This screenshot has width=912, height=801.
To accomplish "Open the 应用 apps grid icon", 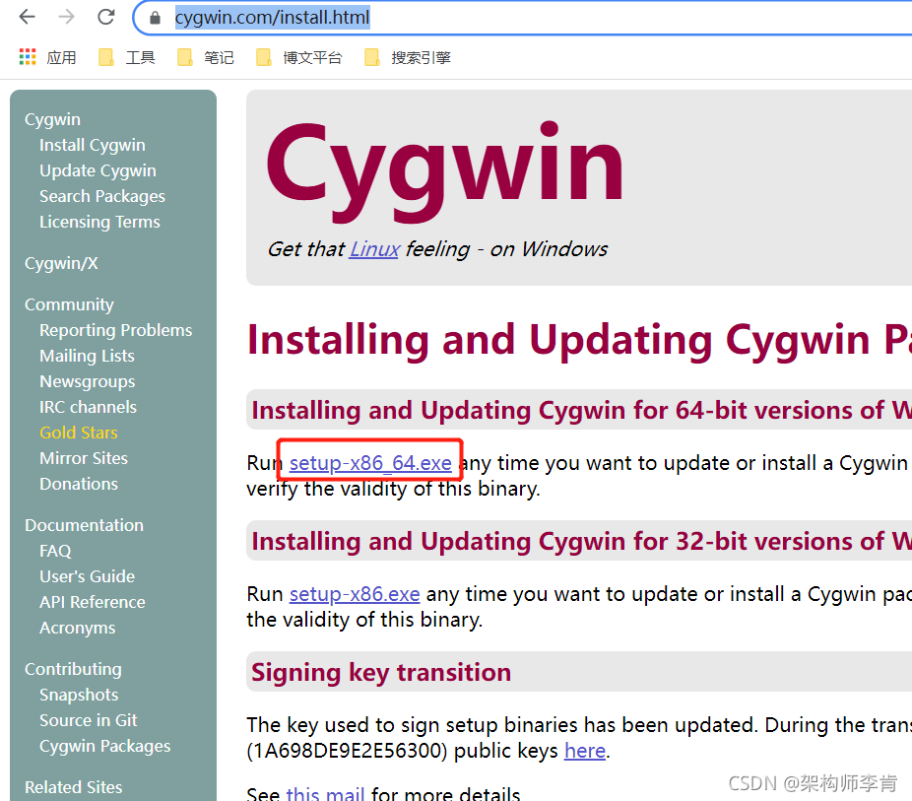I will 27,56.
